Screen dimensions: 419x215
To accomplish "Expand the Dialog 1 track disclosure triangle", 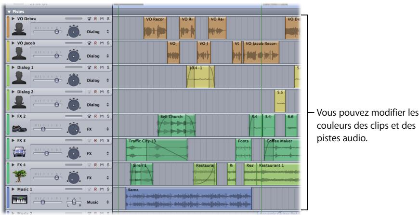I will pos(13,67).
